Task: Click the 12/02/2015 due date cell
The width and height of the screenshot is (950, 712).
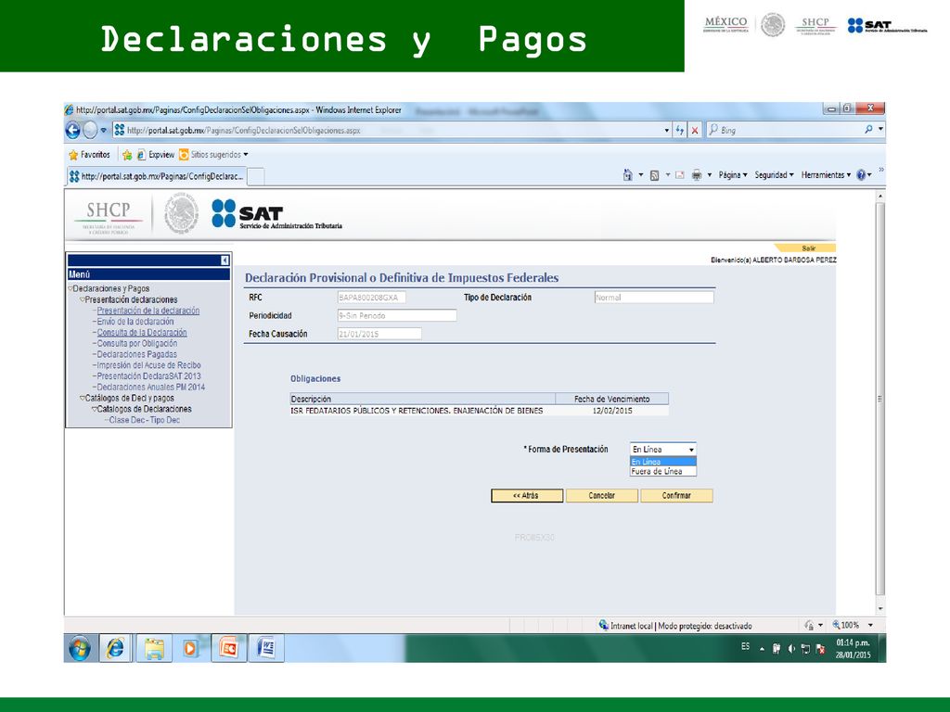Action: (612, 411)
